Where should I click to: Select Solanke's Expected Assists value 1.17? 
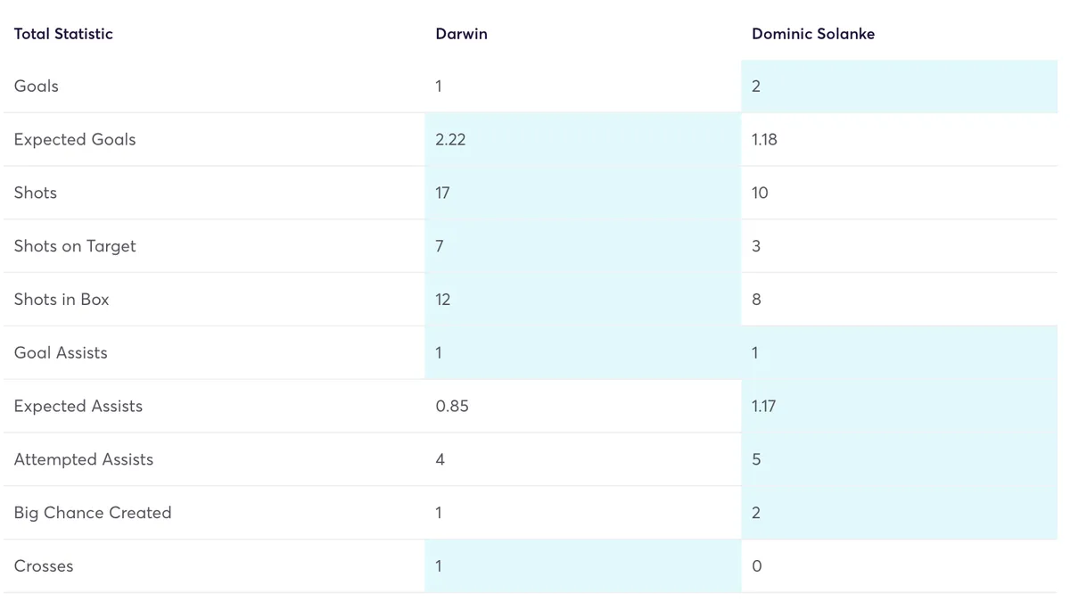764,407
